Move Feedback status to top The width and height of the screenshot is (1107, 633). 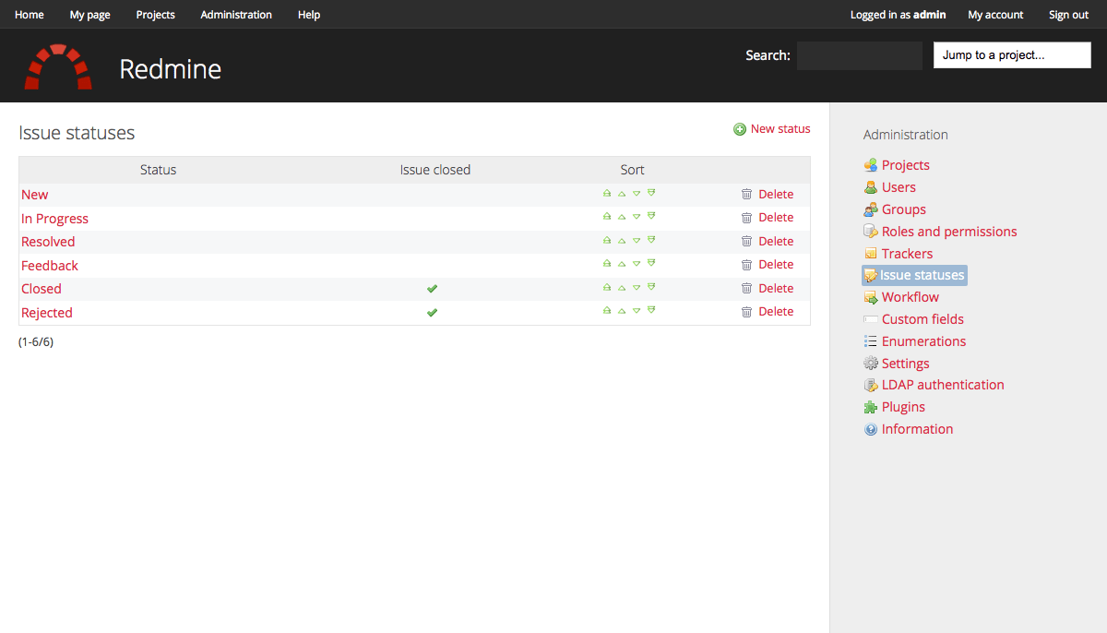[x=607, y=263]
